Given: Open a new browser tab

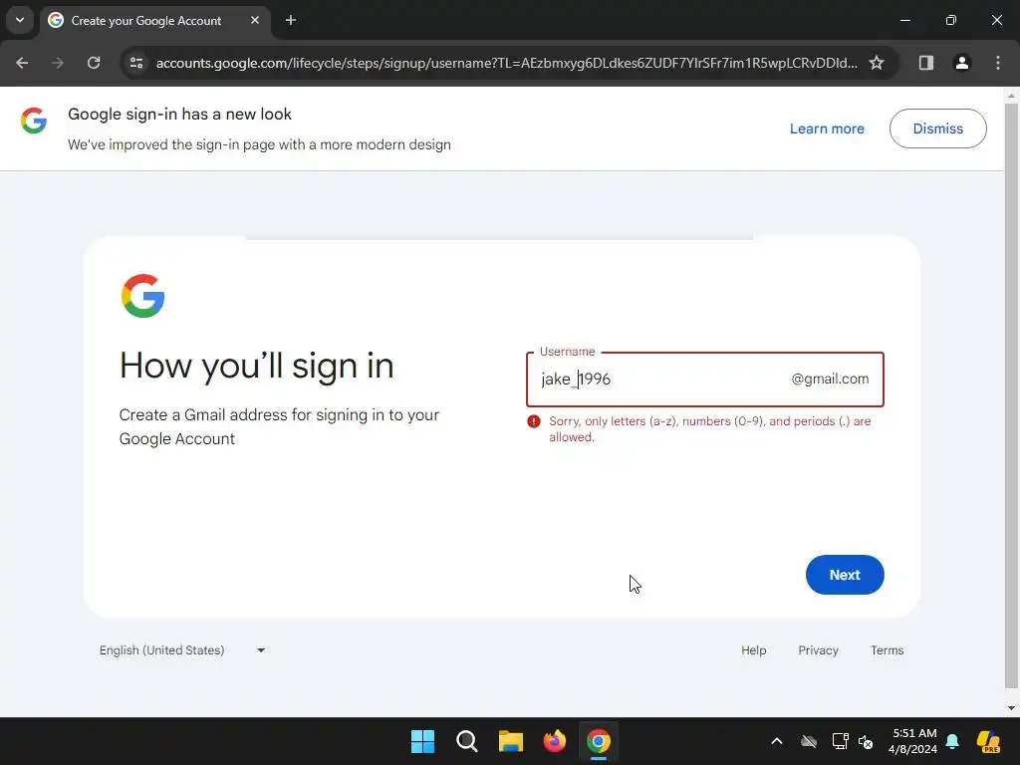Looking at the screenshot, I should point(291,20).
